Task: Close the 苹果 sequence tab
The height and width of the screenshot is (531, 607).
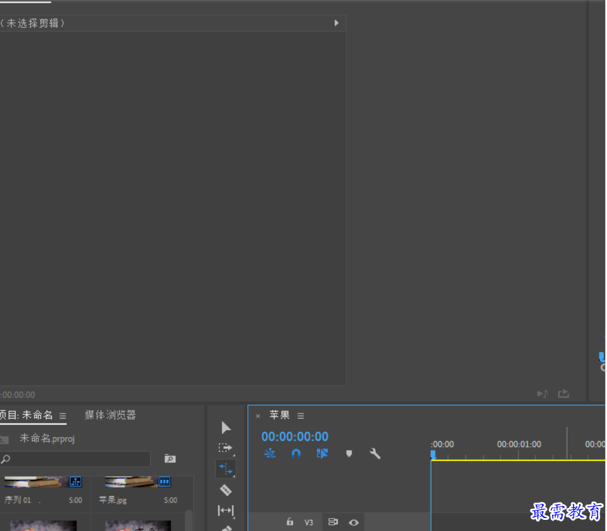Action: click(258, 416)
